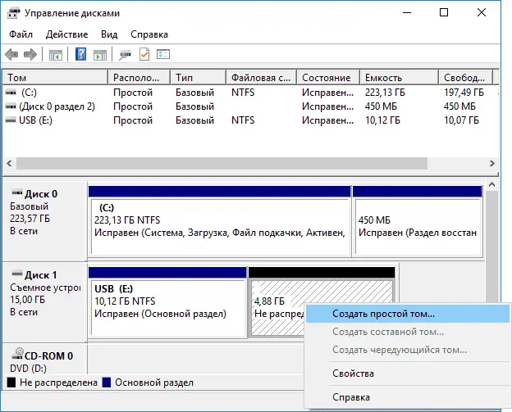
Task: Sort by the Тип column header
Action: point(199,78)
